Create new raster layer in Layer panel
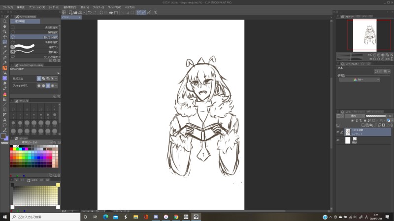 pyautogui.click(x=363, y=125)
